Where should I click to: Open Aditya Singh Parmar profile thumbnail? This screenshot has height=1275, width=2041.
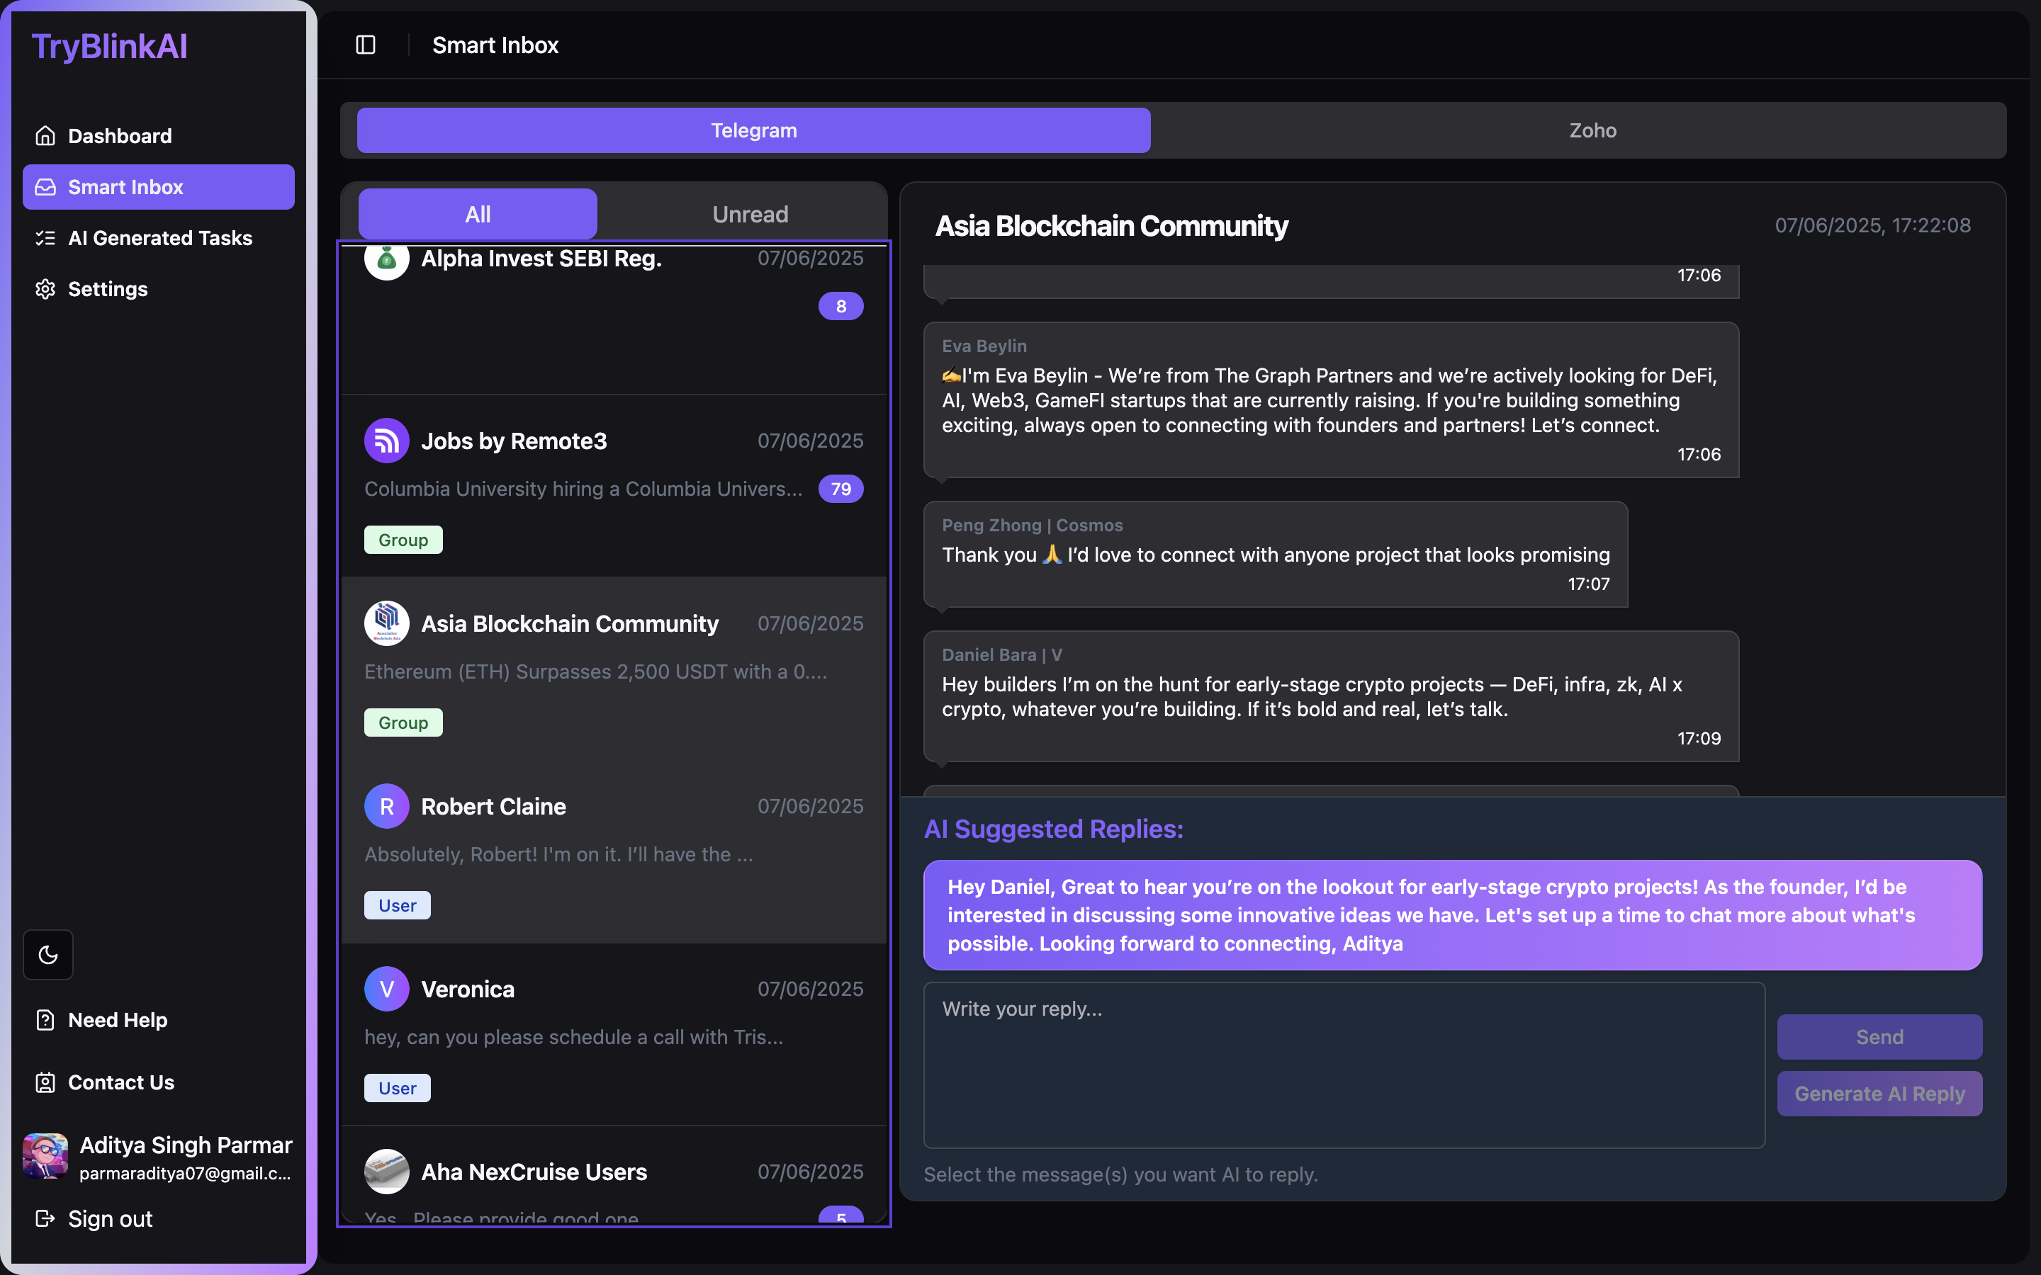click(x=45, y=1156)
